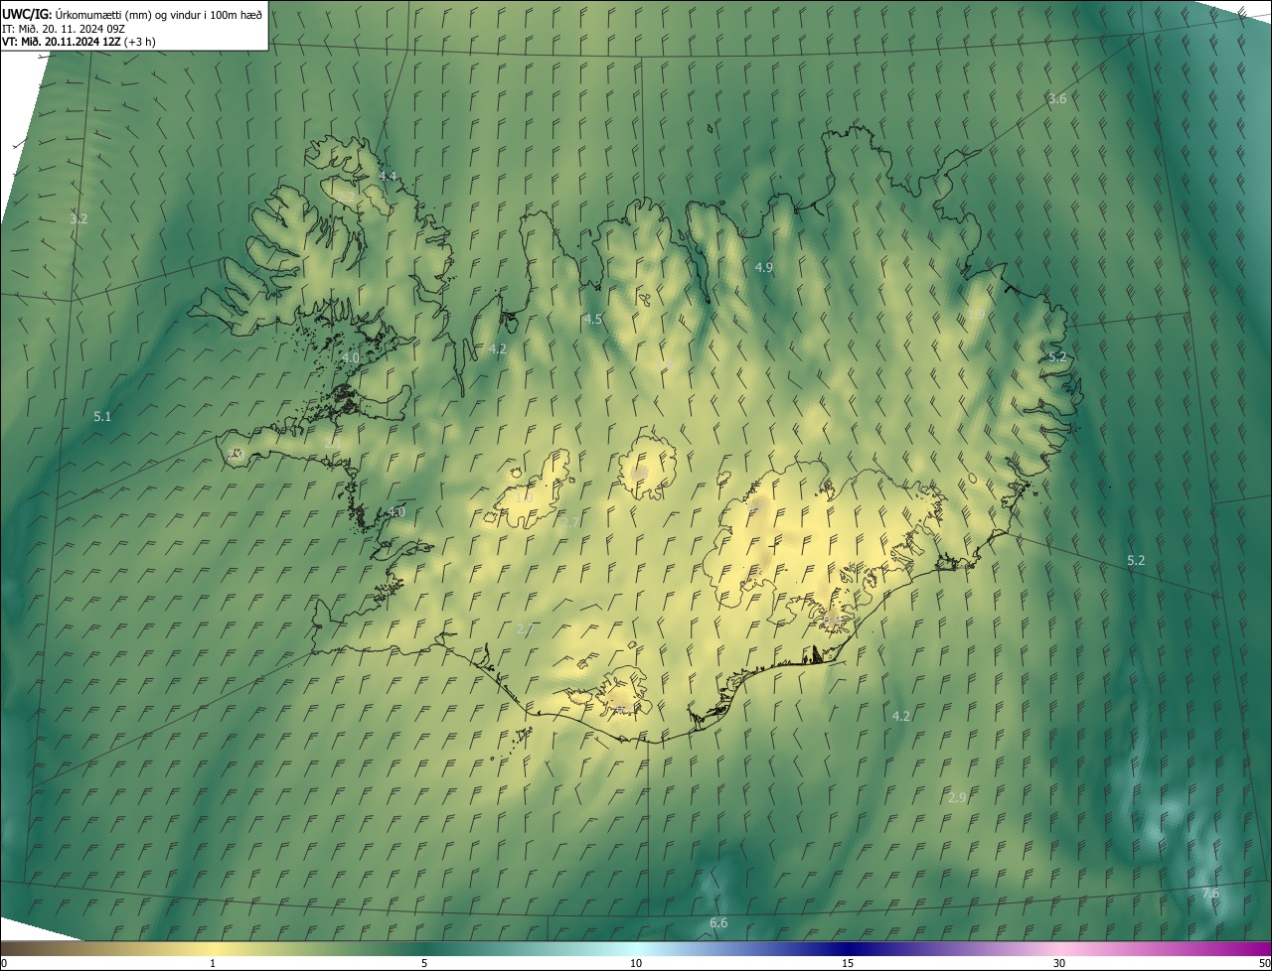Pick the magenta color at scale value 50
The height and width of the screenshot is (971, 1272).
tap(1265, 949)
